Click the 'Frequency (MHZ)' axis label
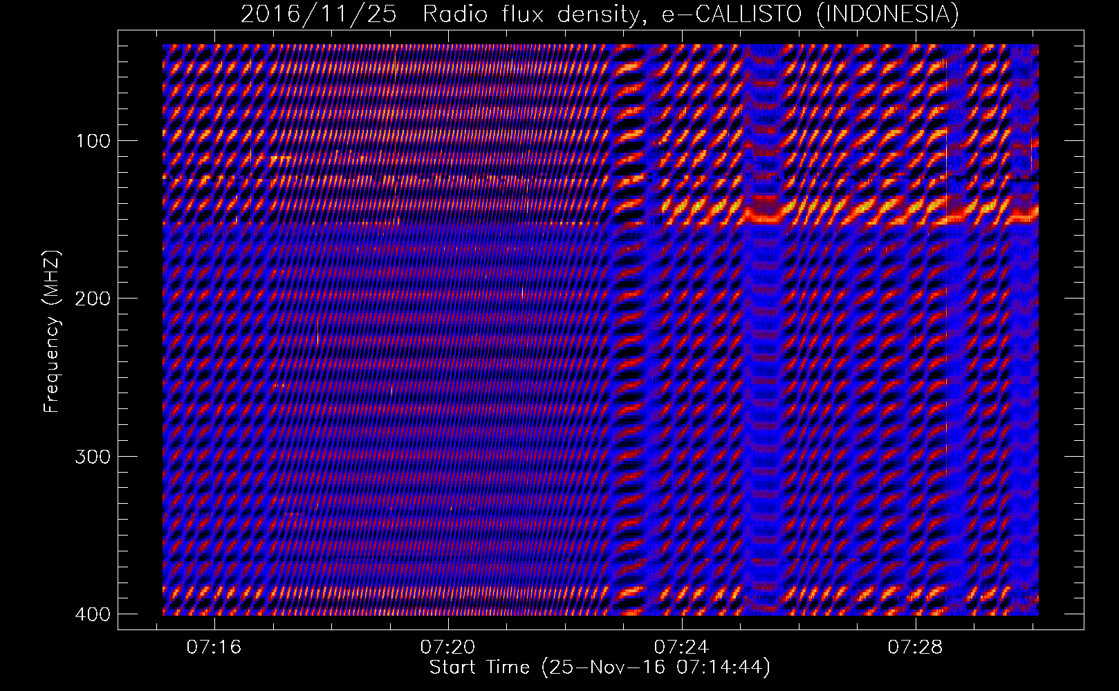This screenshot has width=1119, height=691. pyautogui.click(x=52, y=332)
